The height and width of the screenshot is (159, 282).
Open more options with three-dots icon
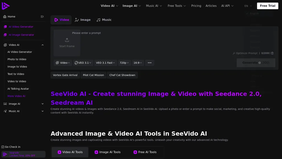click(150, 63)
